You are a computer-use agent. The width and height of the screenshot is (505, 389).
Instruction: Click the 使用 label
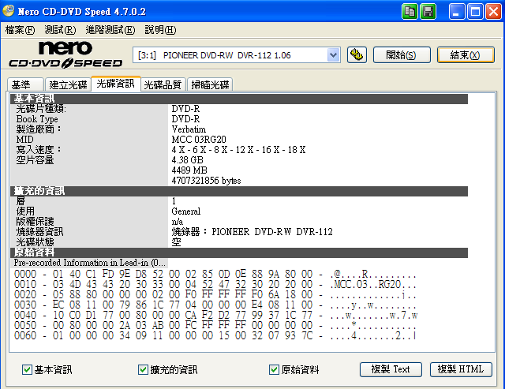tap(25, 211)
